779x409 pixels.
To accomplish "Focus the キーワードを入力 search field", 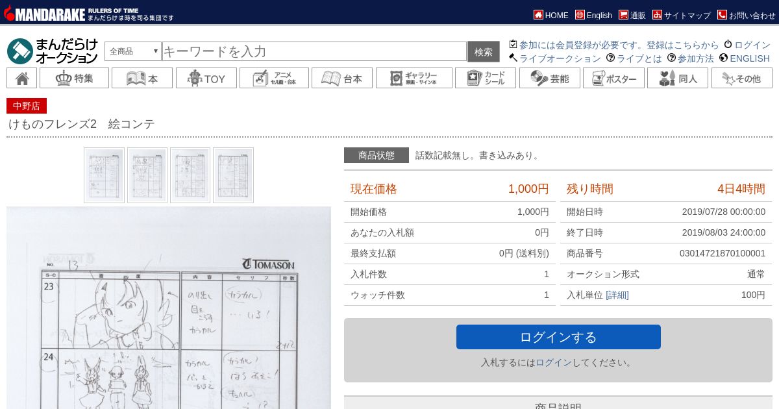I will (314, 51).
